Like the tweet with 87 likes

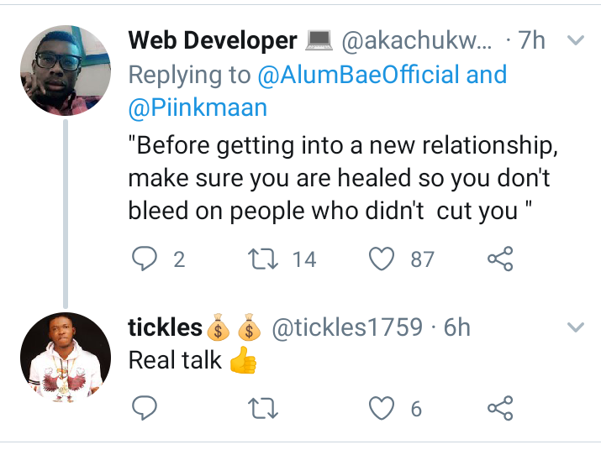383,259
